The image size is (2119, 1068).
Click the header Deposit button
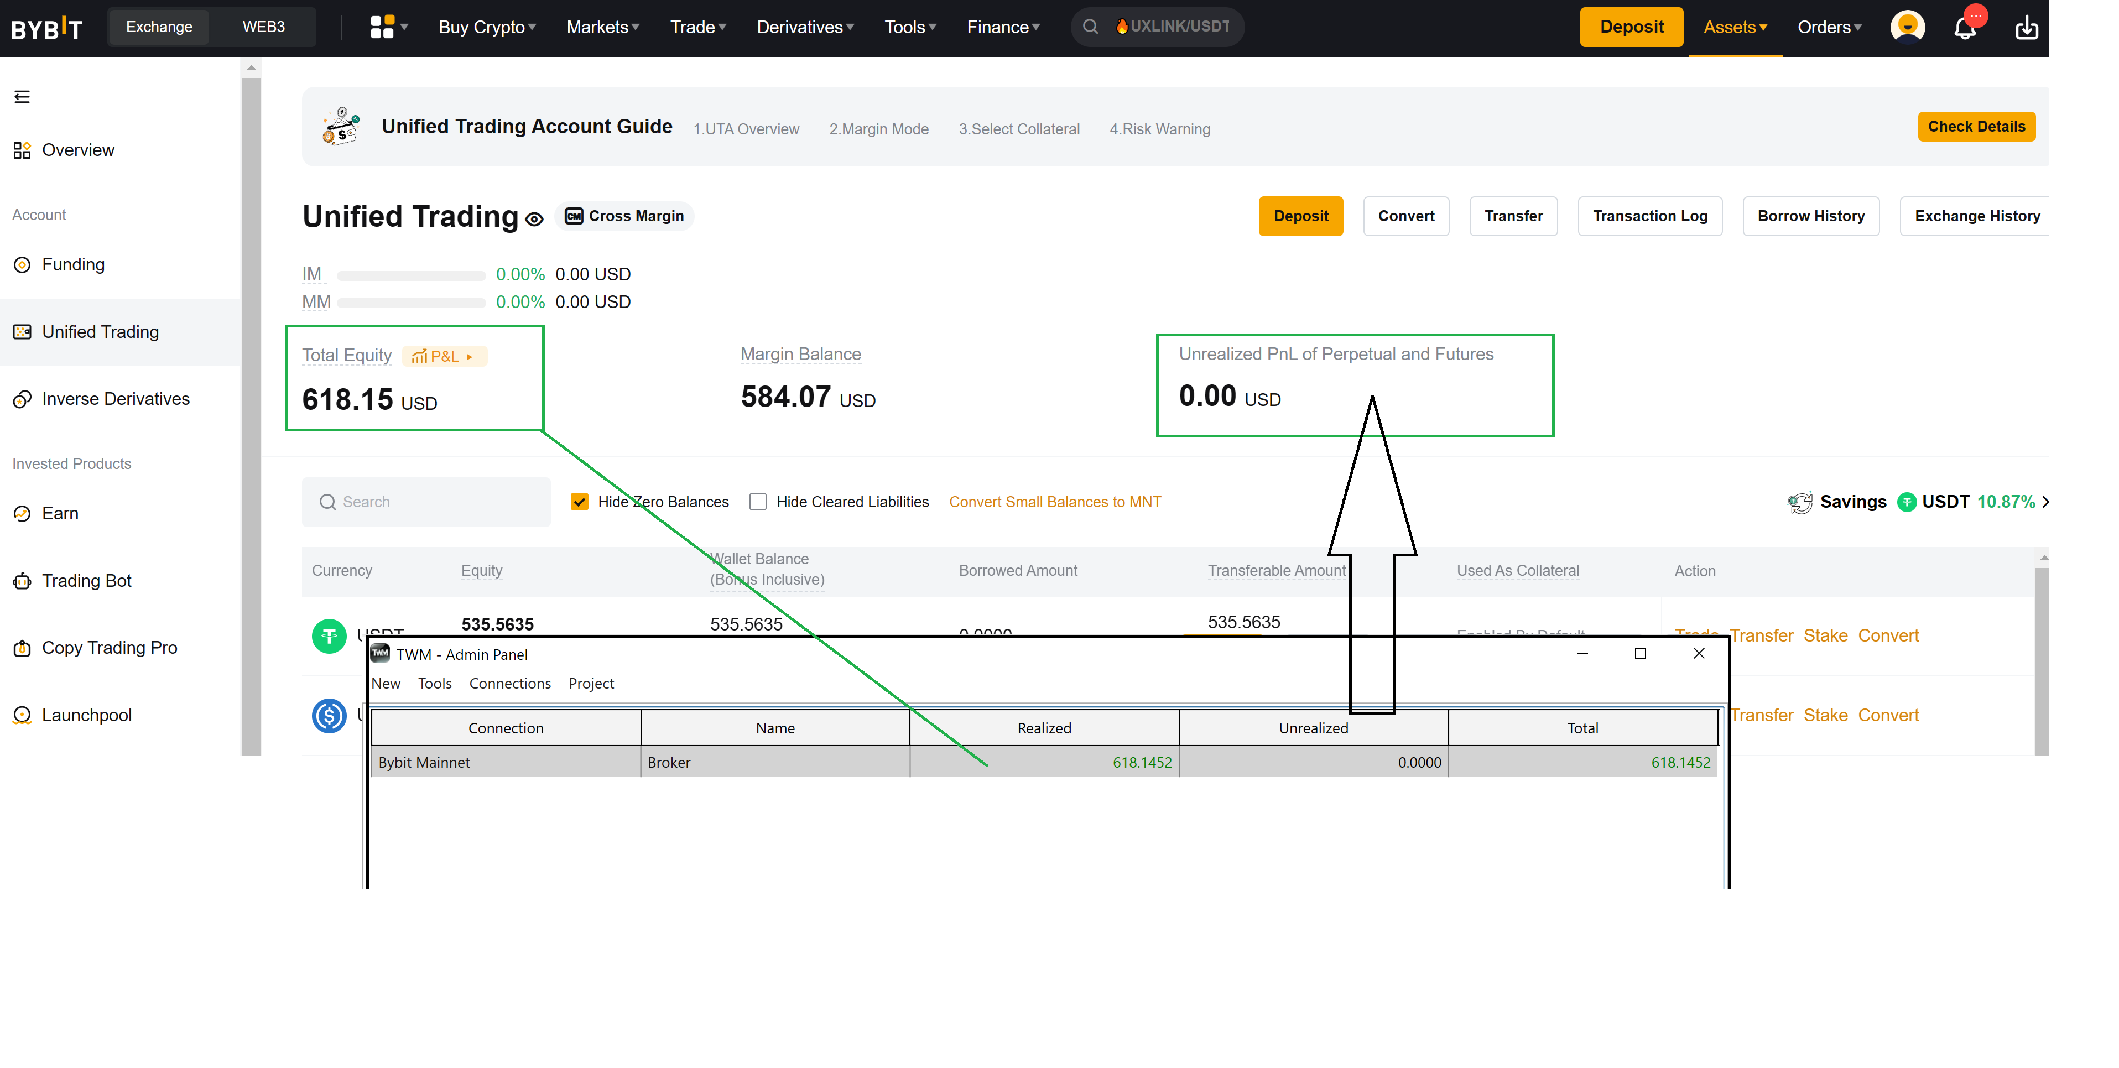coord(1631,27)
